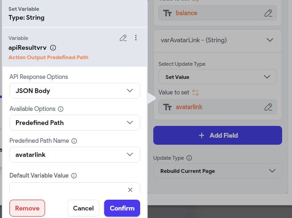Open the Rebuild Current Page dropdown

coord(217,171)
